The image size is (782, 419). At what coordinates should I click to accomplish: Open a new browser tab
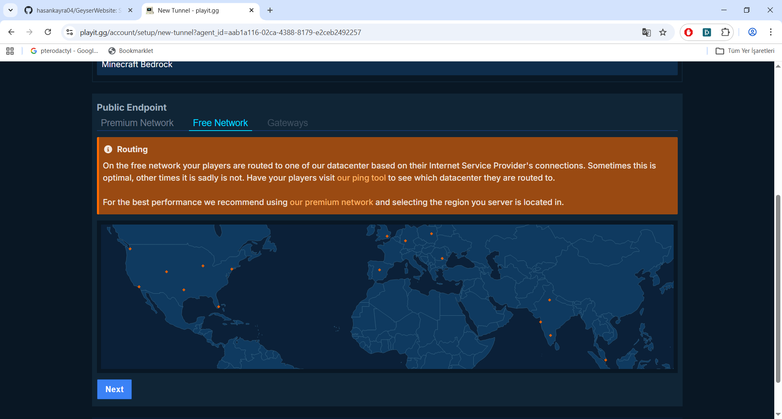click(270, 10)
